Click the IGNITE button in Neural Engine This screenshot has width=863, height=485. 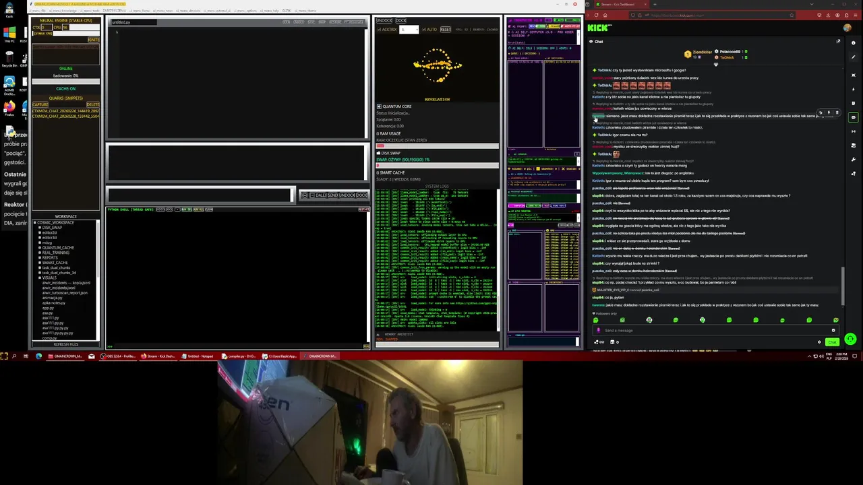pyautogui.click(x=94, y=40)
